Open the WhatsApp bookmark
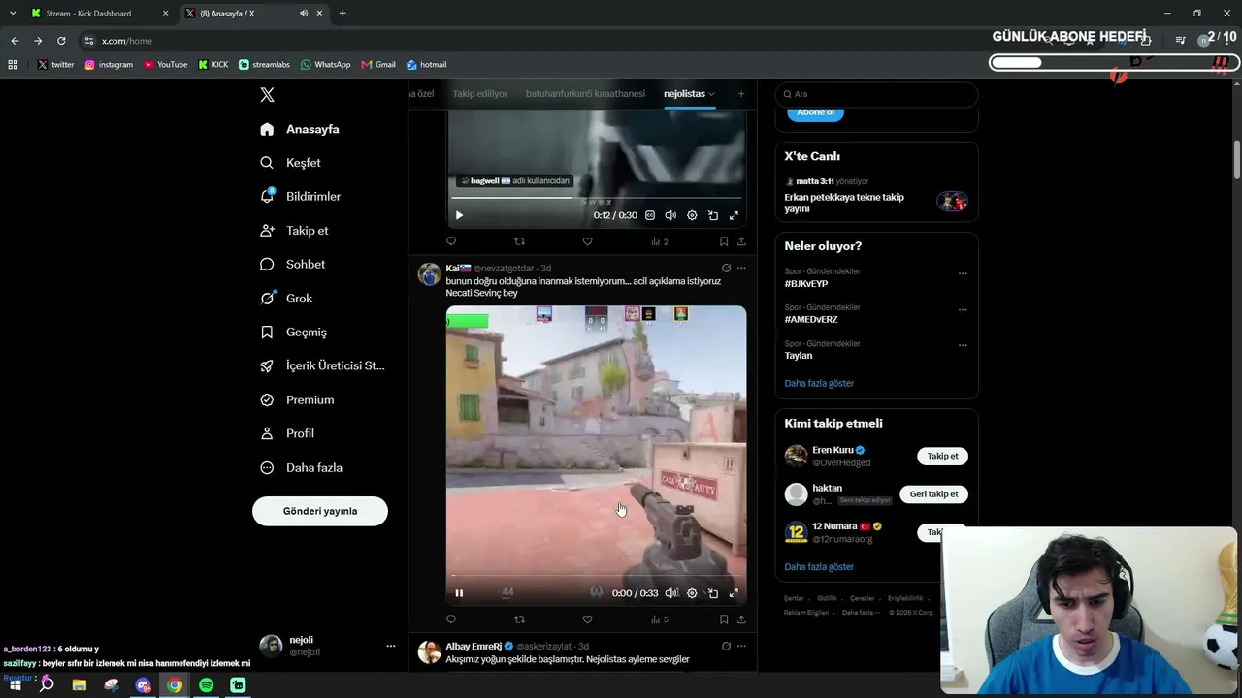1242x698 pixels. click(325, 64)
